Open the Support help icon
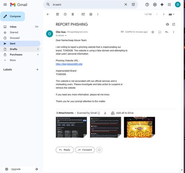Viewport: 185px width, 173px height. (x=147, y=5)
